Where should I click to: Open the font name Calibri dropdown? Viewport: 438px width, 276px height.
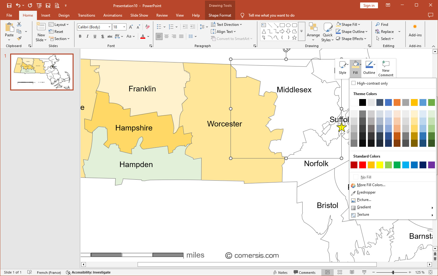pyautogui.click(x=109, y=27)
